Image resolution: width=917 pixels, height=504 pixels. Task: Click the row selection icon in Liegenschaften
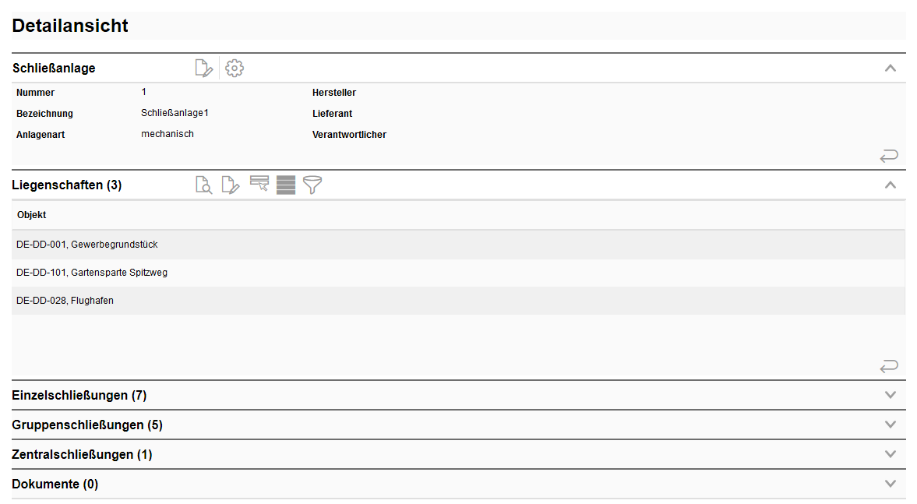point(259,184)
